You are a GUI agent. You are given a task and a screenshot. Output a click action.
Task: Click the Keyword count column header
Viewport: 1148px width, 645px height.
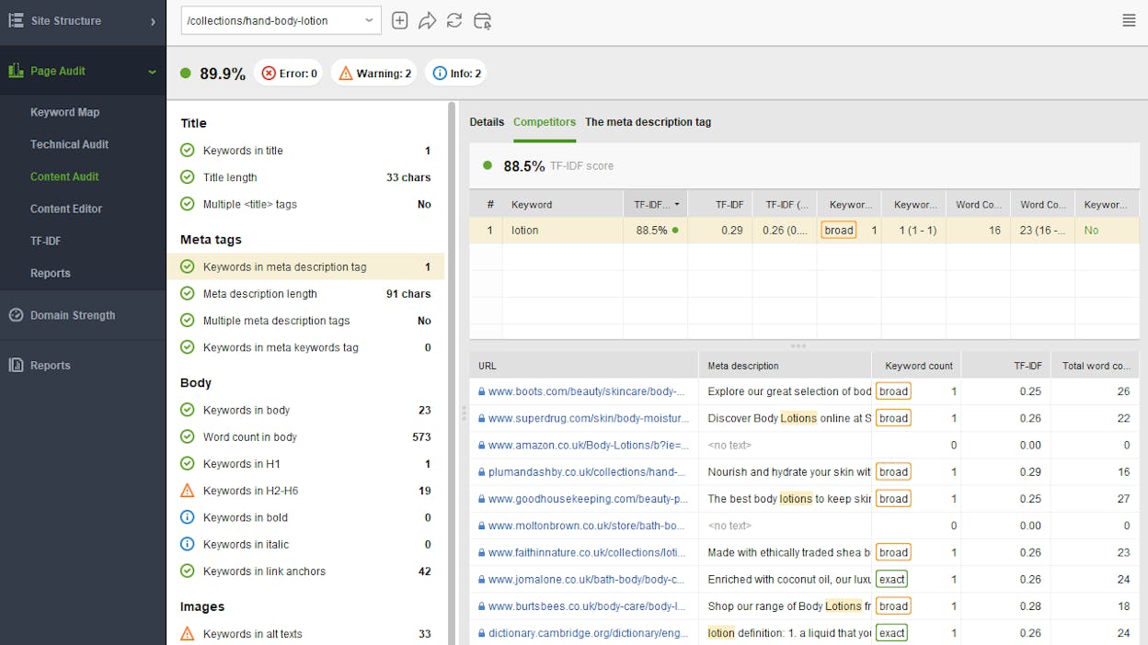[916, 366]
